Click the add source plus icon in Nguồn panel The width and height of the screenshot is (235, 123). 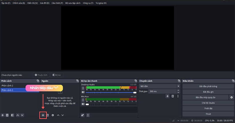[43, 115]
